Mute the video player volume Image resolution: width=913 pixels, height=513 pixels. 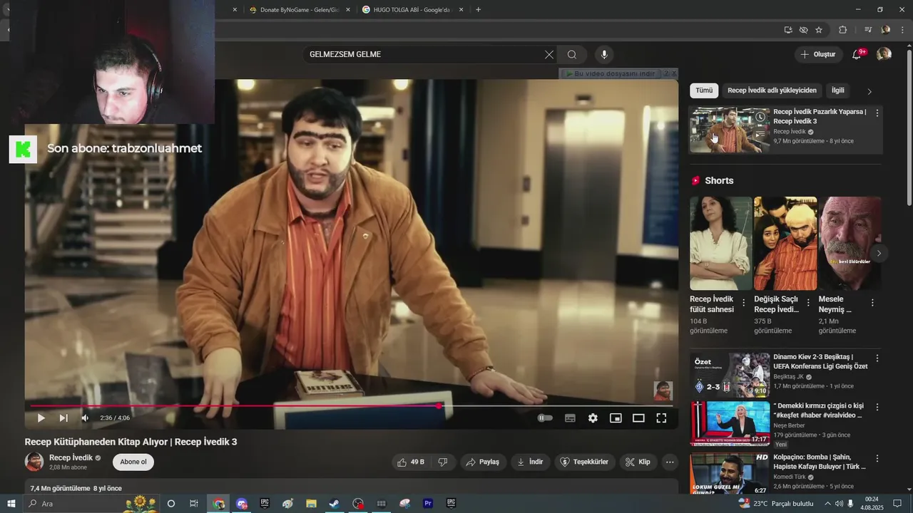tap(86, 418)
